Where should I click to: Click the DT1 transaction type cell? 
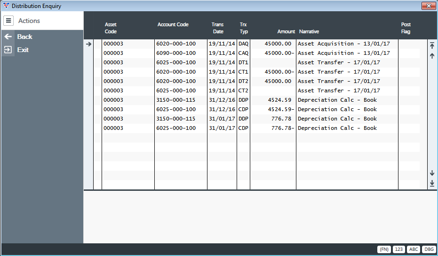pyautogui.click(x=243, y=63)
